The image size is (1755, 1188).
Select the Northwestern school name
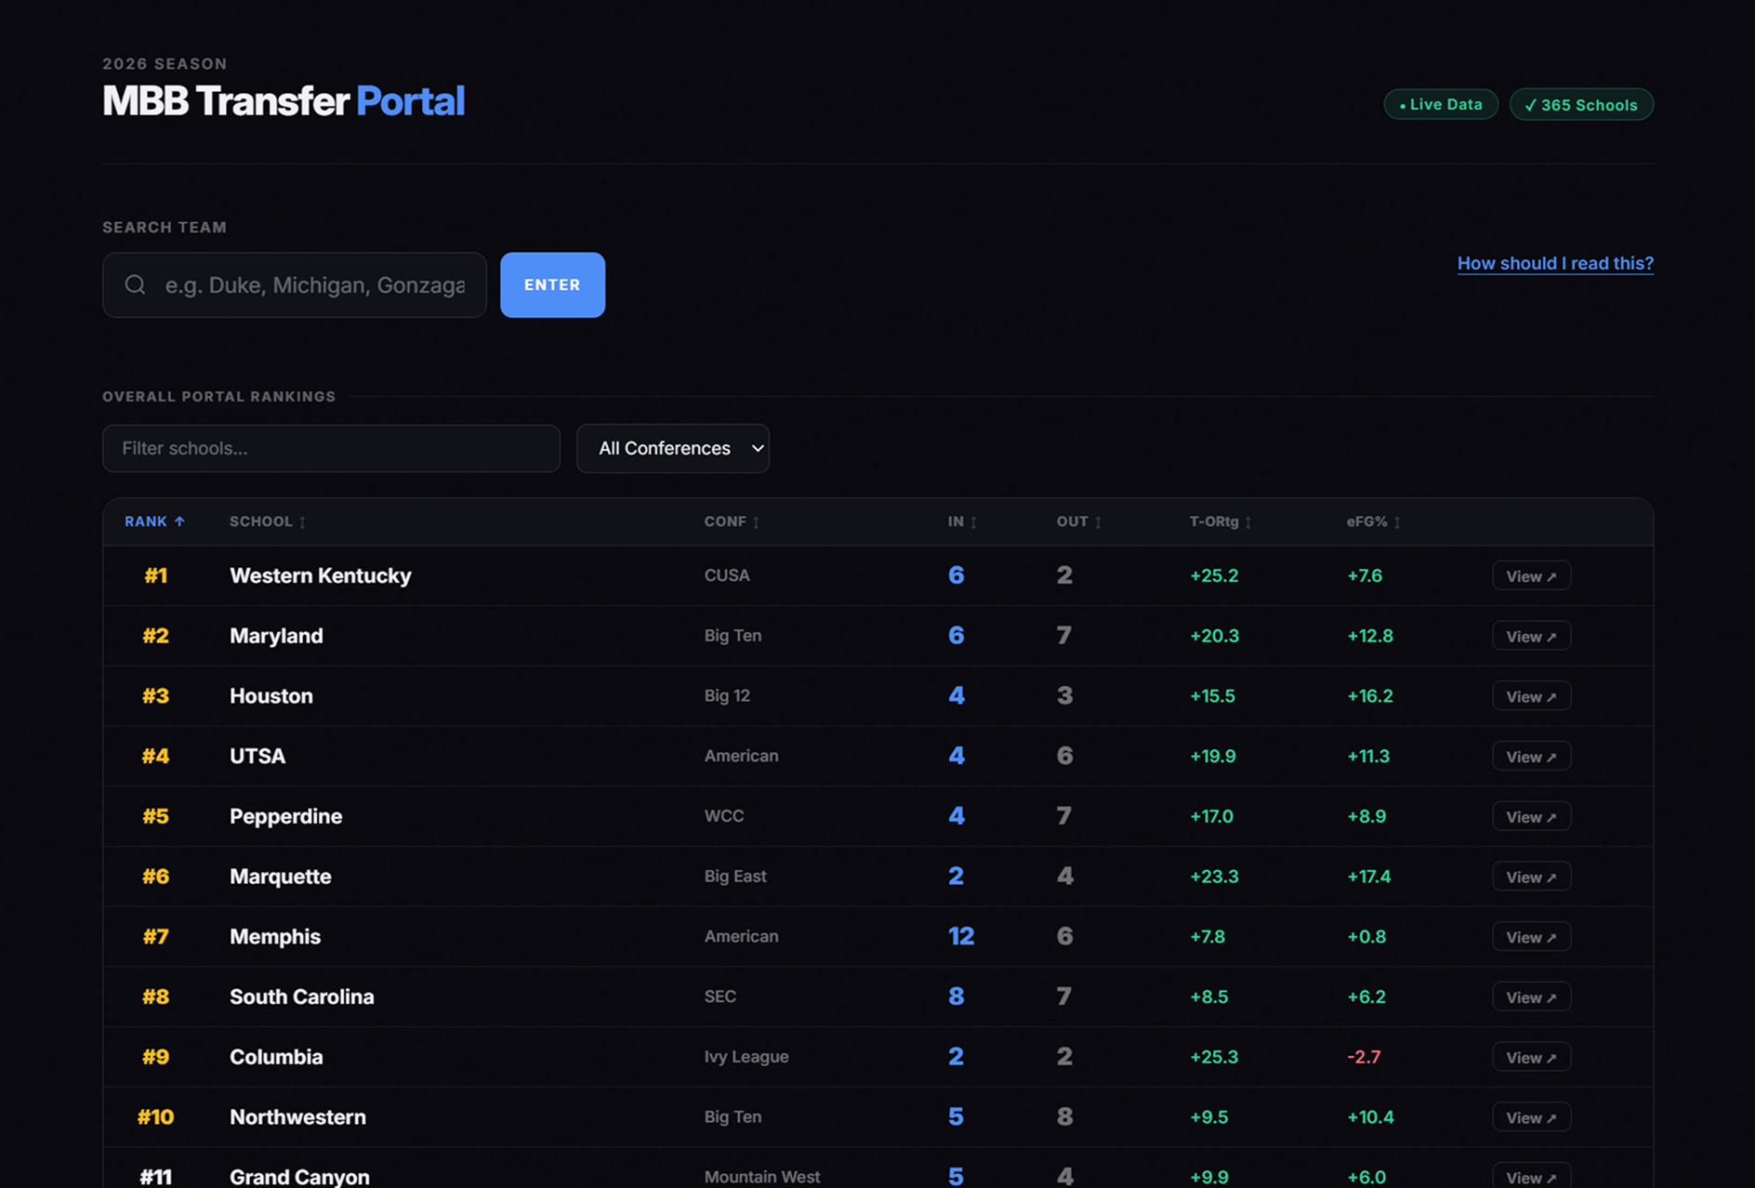[x=297, y=1116]
